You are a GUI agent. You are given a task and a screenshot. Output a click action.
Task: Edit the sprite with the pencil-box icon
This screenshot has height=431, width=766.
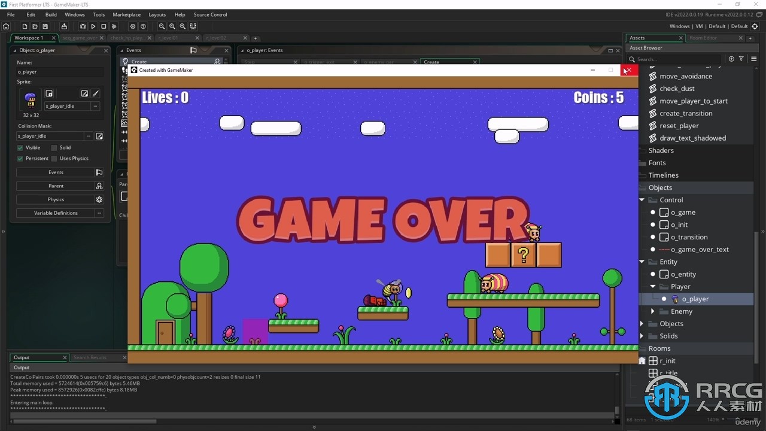84,93
